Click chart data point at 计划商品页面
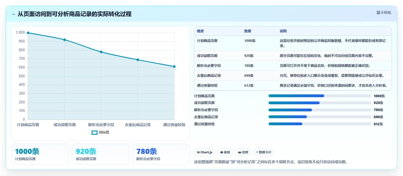Viewport: 403px width, 176px height. [28, 33]
